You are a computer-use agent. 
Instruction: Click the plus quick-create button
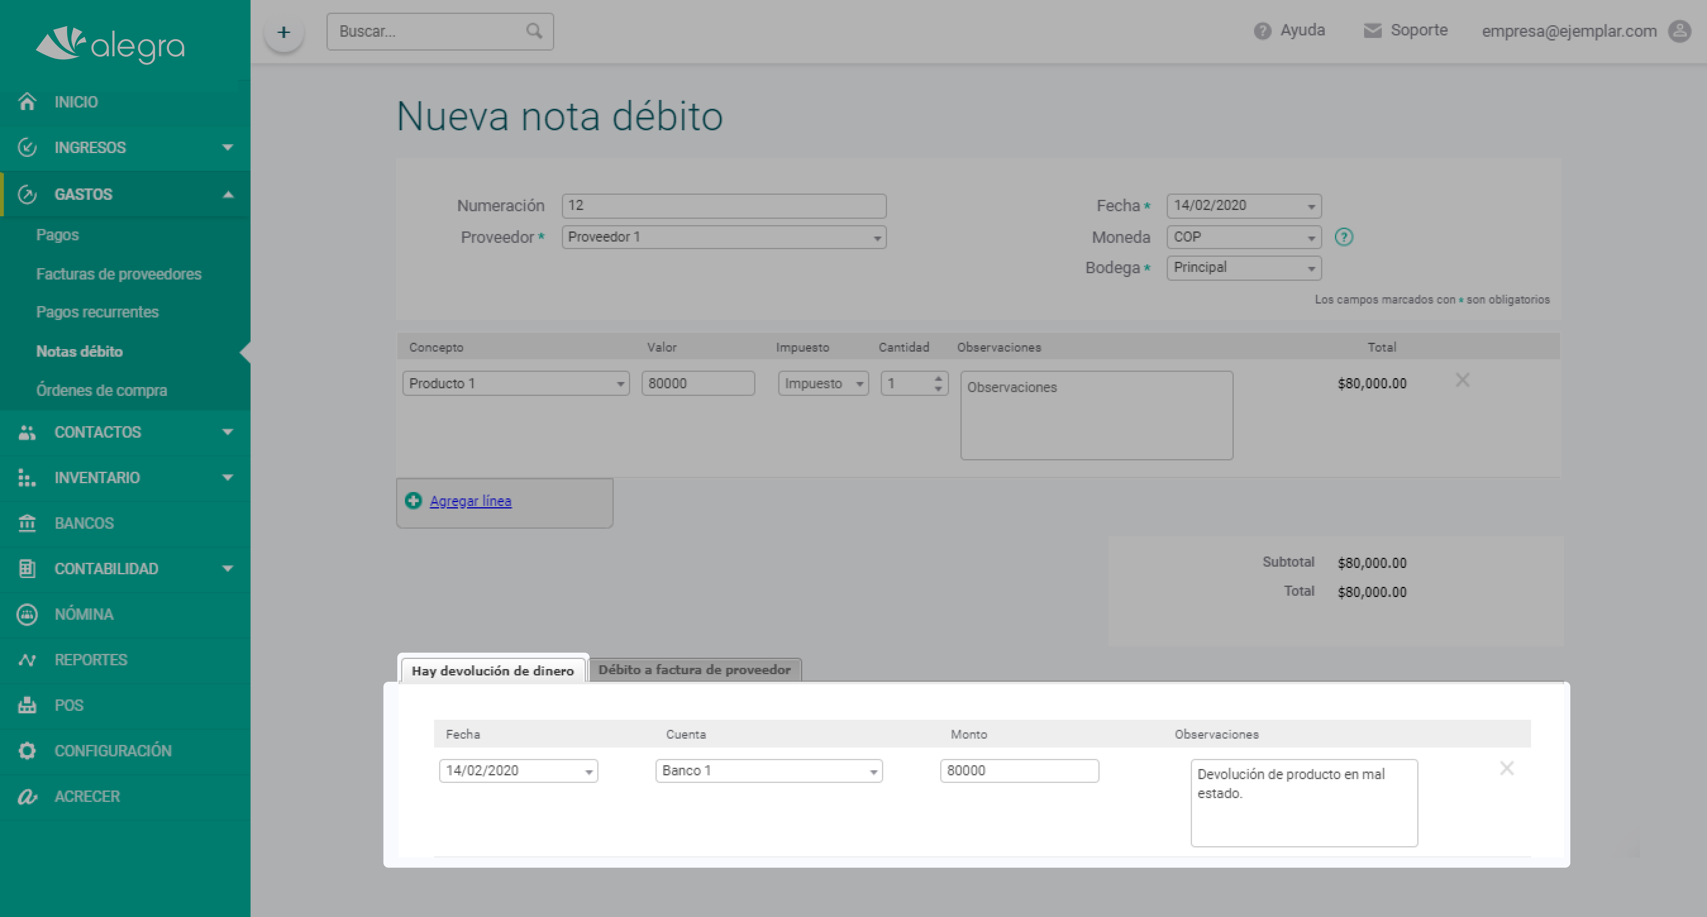click(x=284, y=32)
